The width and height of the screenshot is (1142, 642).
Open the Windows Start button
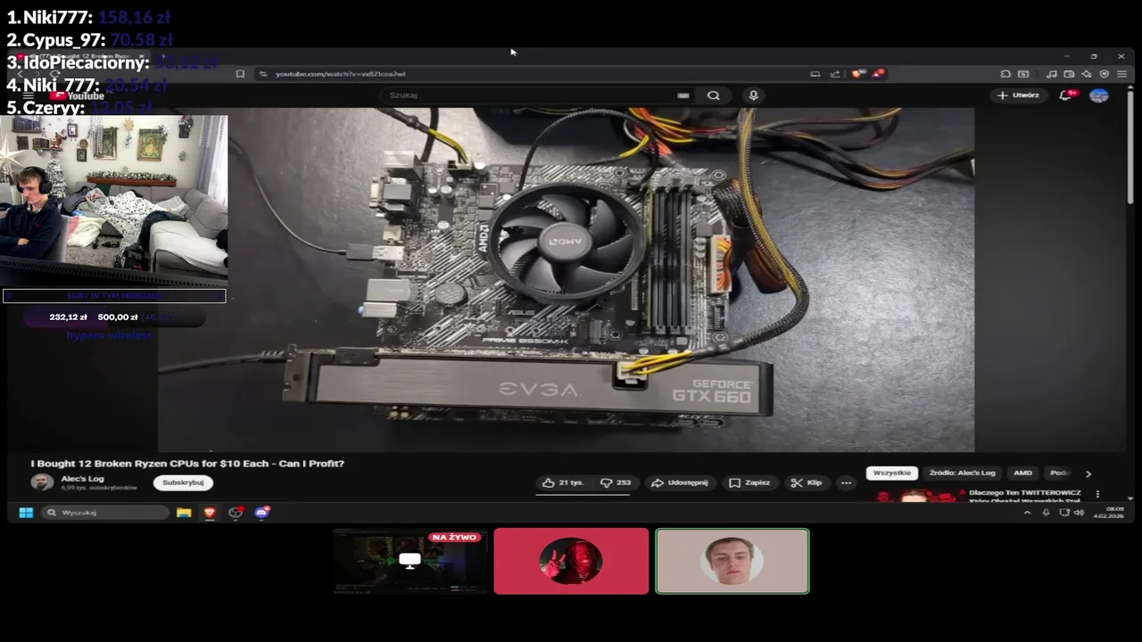click(x=26, y=513)
